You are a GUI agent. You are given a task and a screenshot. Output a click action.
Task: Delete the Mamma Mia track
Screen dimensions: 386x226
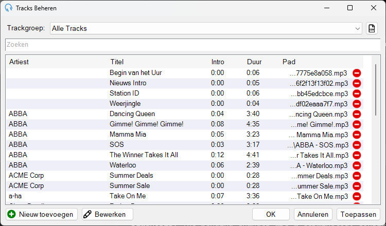coord(357,135)
